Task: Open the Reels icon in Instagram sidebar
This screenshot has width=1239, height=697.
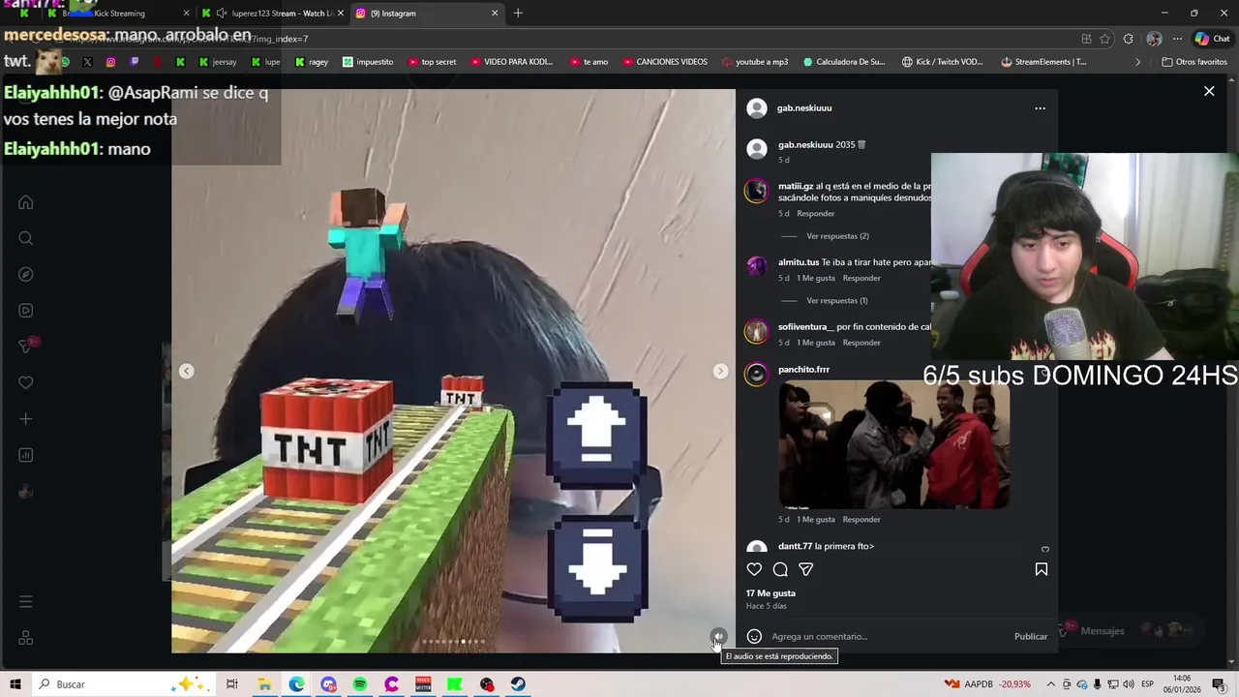Action: click(x=26, y=311)
